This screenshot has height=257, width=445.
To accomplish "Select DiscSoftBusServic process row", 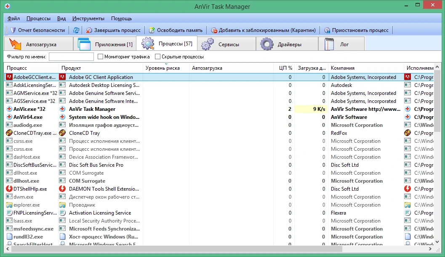I will 219,165.
